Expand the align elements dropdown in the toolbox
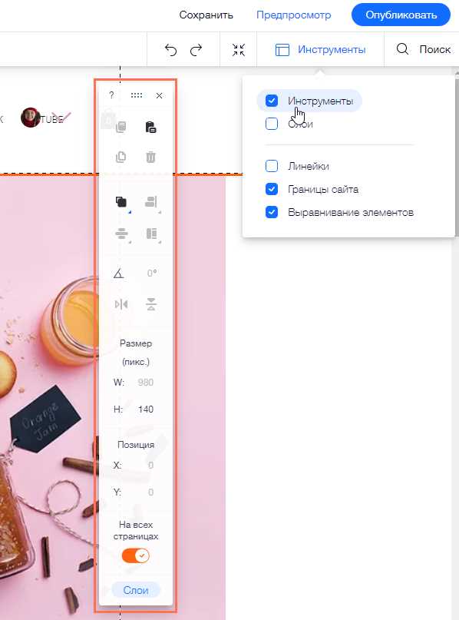459x620 pixels. point(152,203)
